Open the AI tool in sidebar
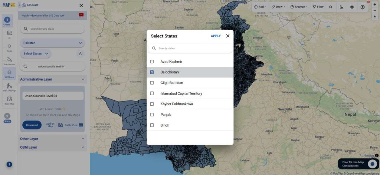380x175 pixels. tap(9, 34)
